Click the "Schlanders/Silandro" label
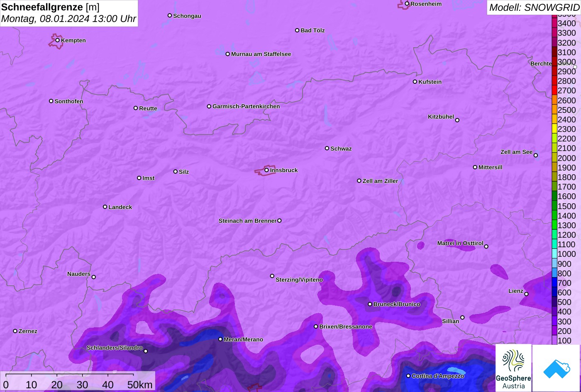581x392 pixels. tap(115, 348)
